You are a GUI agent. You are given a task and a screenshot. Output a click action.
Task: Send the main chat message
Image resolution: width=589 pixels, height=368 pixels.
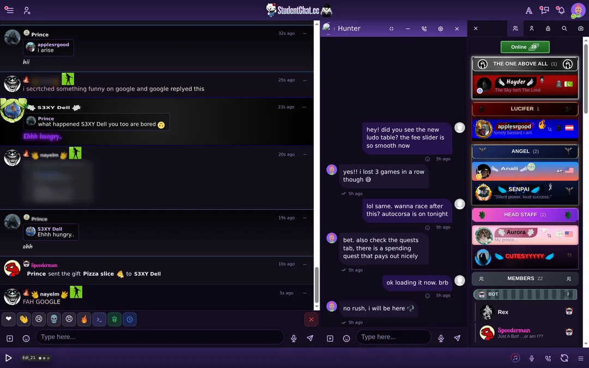coord(310,339)
